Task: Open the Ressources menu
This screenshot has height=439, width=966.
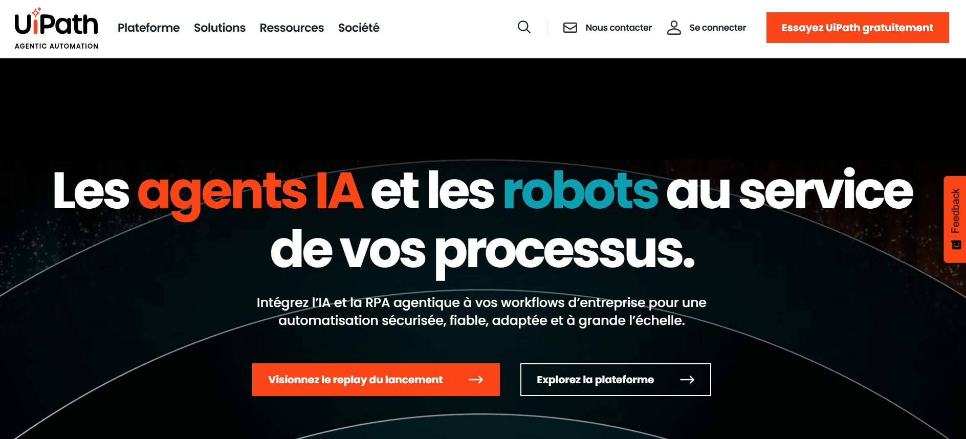Action: click(x=292, y=28)
